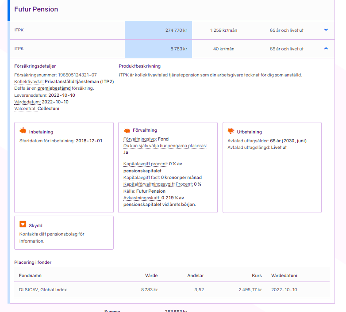Screen dimensions: 346x312
Task: Click the Utbetalning icon
Action: (231, 131)
